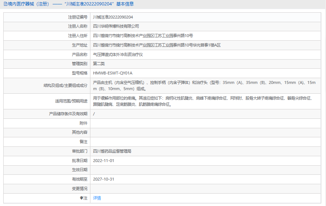Click the document icon before 境内医疗器械 title
Image resolution: width=326 pixels, height=206 pixels.
tap(5, 4)
